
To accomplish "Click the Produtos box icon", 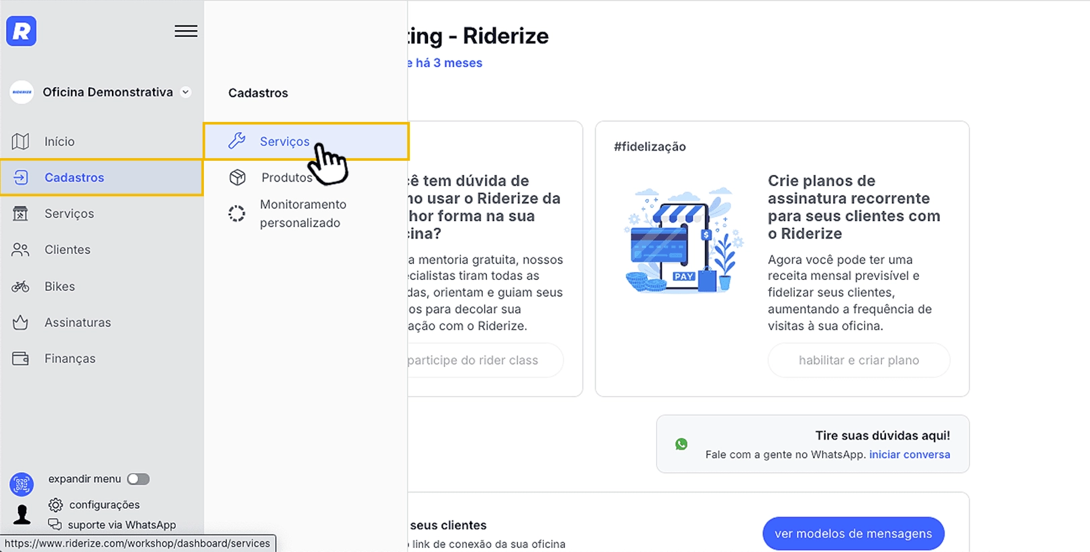I will (237, 178).
